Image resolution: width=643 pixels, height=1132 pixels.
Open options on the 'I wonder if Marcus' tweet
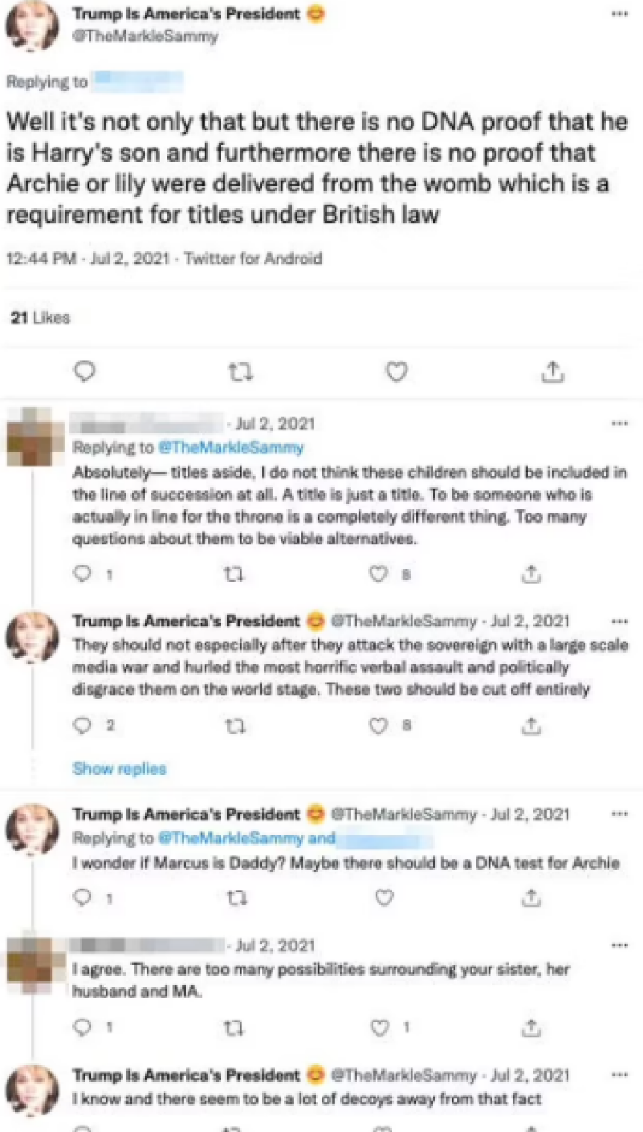620,813
